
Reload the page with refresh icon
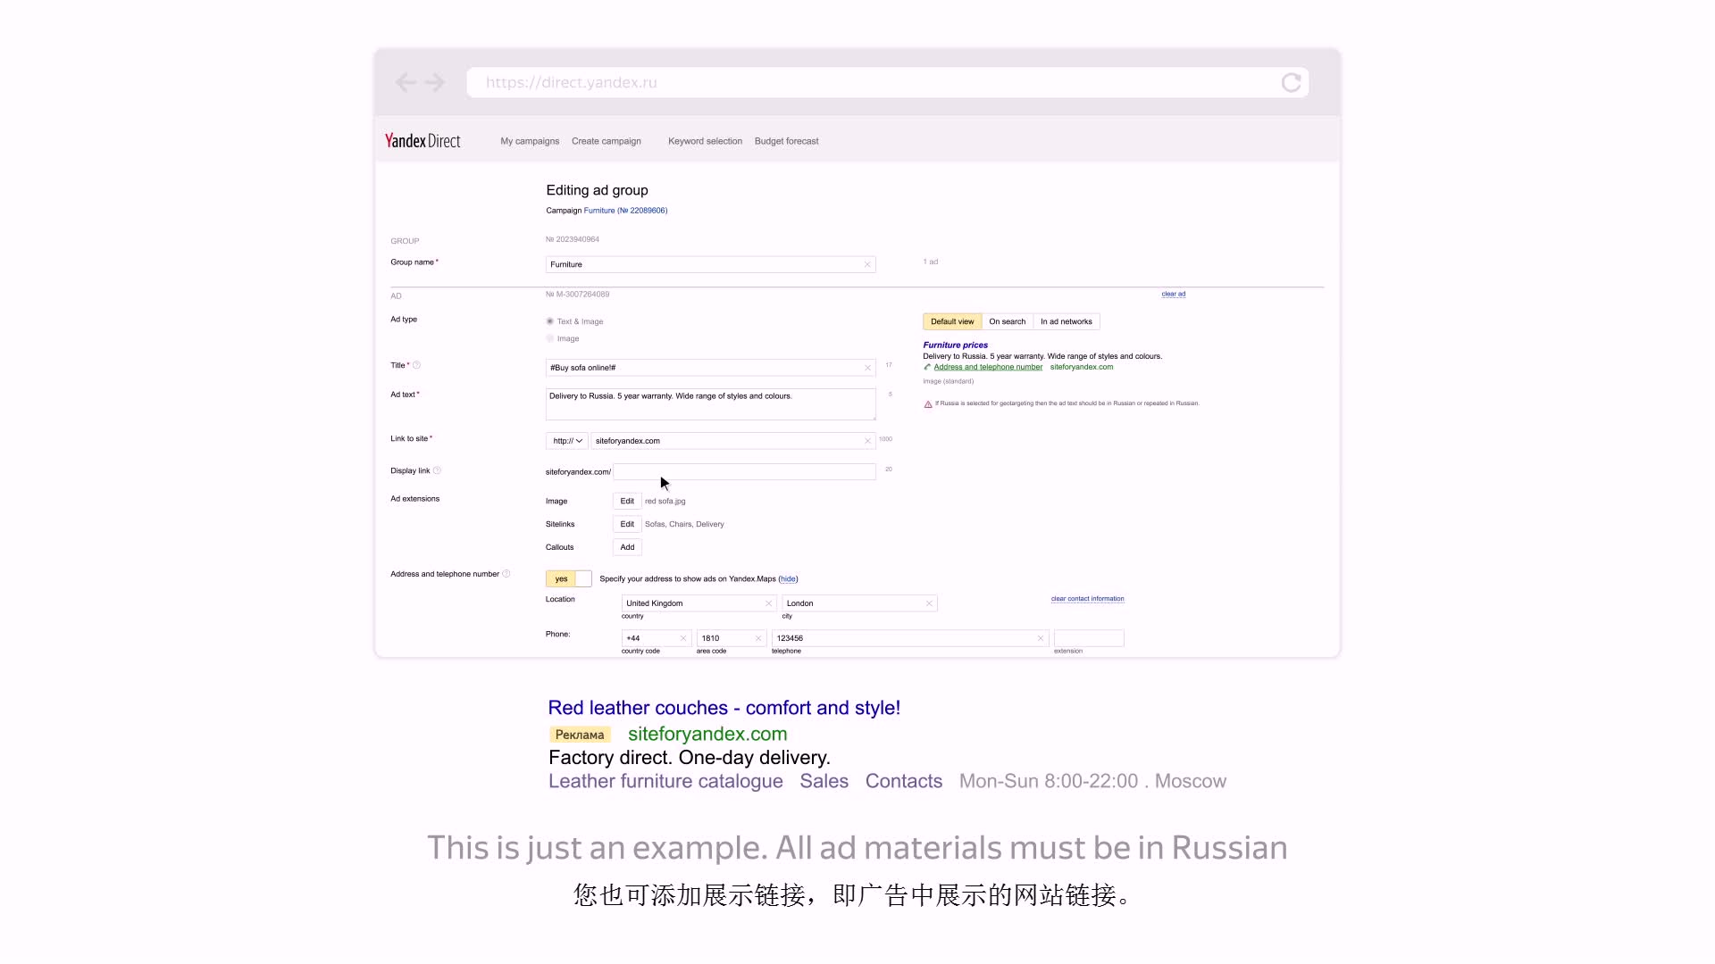click(1291, 83)
